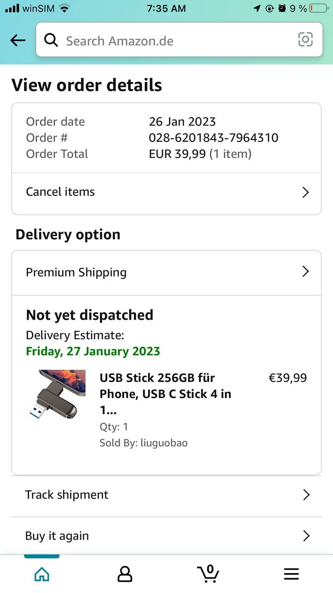The width and height of the screenshot is (333, 593).
Task: Tap Buy it again text
Action: (57, 536)
